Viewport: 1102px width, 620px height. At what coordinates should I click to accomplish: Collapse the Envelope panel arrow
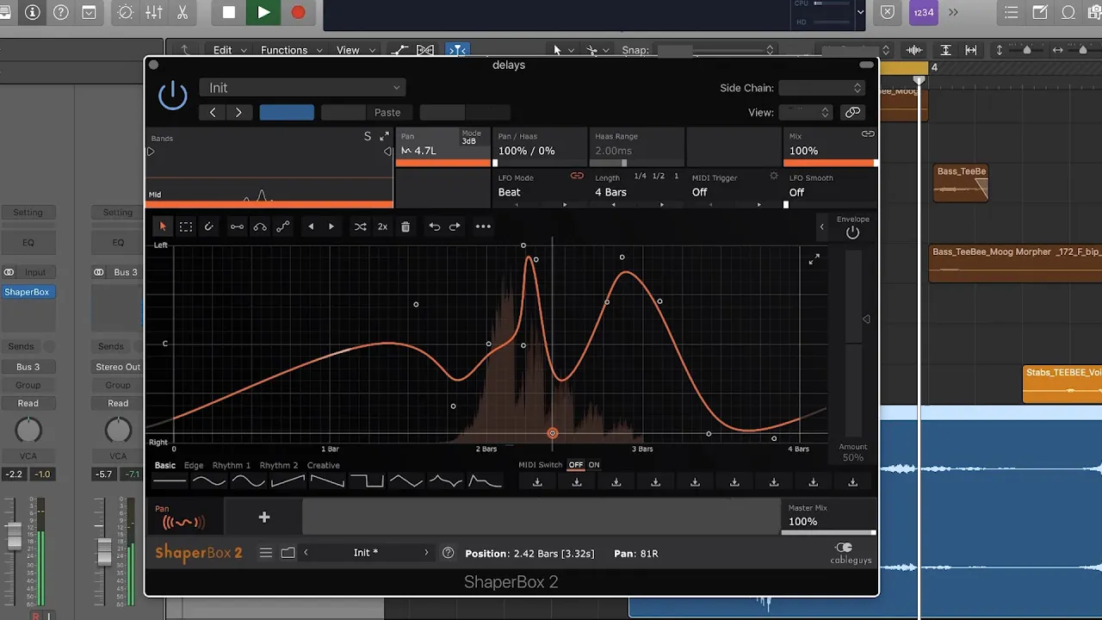[821, 227]
